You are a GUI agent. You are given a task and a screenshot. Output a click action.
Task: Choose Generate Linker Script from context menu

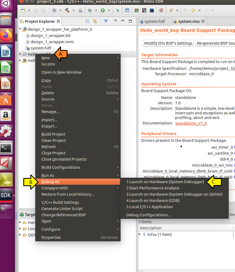[x=62, y=209]
